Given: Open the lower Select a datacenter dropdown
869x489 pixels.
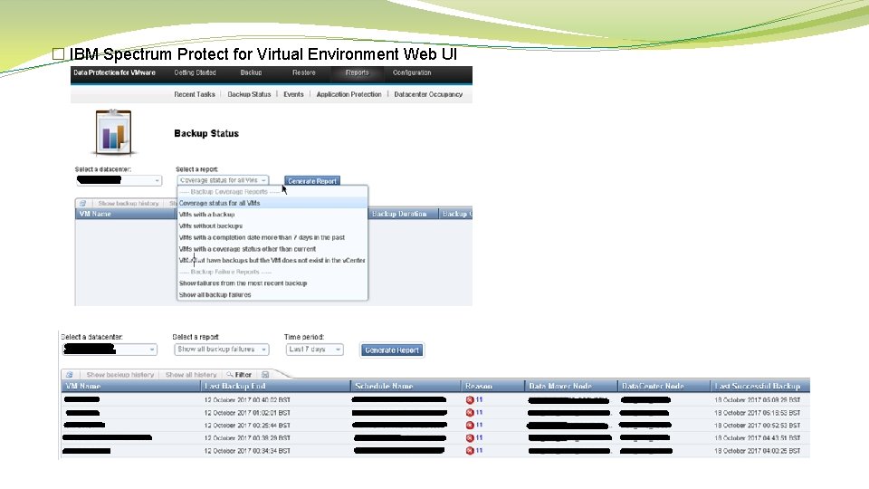Looking at the screenshot, I should pos(110,350).
